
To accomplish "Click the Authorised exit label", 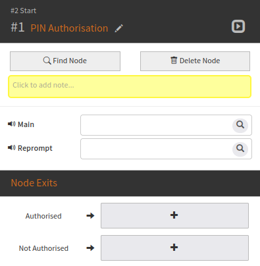I will click(43, 216).
